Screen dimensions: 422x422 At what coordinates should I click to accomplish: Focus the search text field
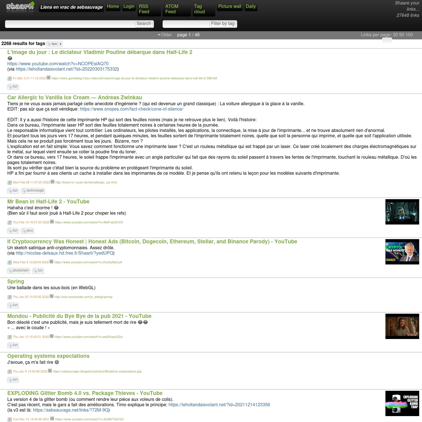click(x=70, y=24)
